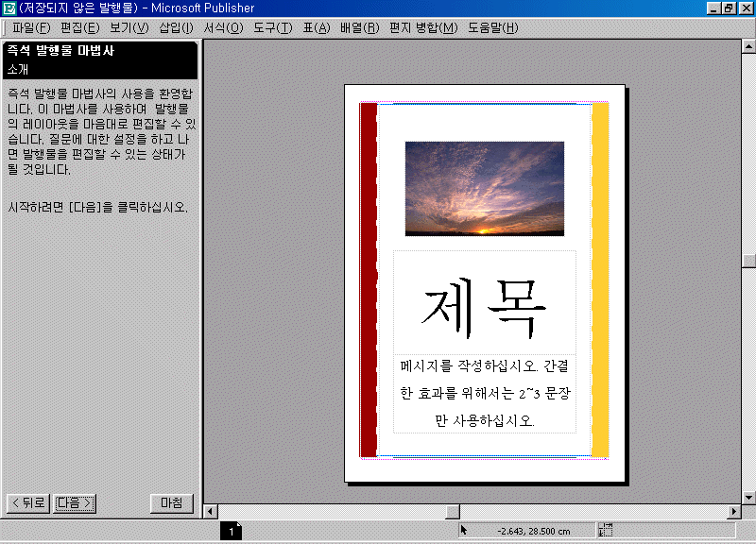This screenshot has height=544, width=756.
Task: Open the 편지 병합(M) menu
Action: [423, 27]
